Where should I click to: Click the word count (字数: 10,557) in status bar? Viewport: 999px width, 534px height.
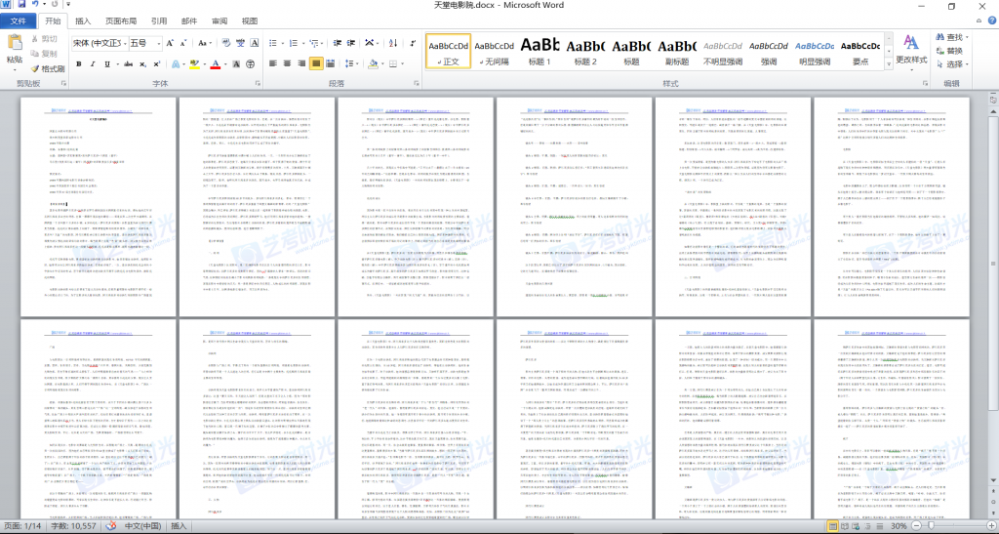tap(73, 526)
